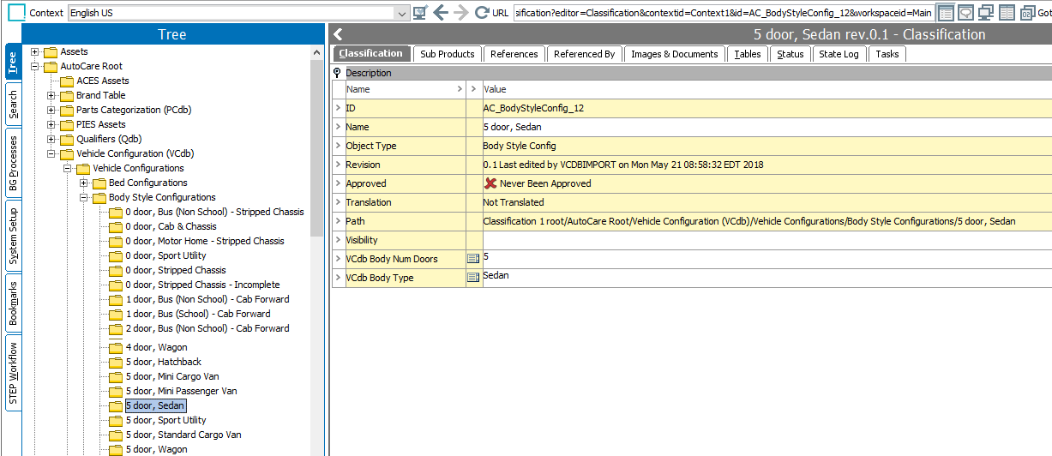Reload the page with the refresh icon
Screen dimensions: 1052x456
click(x=482, y=13)
